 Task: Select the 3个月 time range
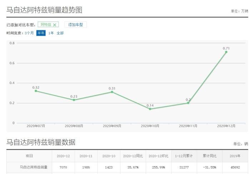[x=29, y=33]
